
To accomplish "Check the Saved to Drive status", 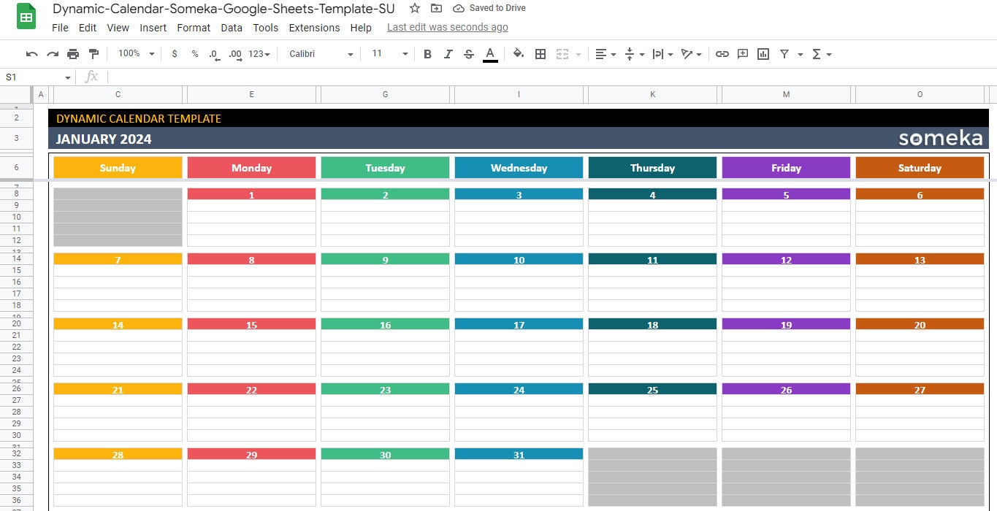I will [x=489, y=8].
